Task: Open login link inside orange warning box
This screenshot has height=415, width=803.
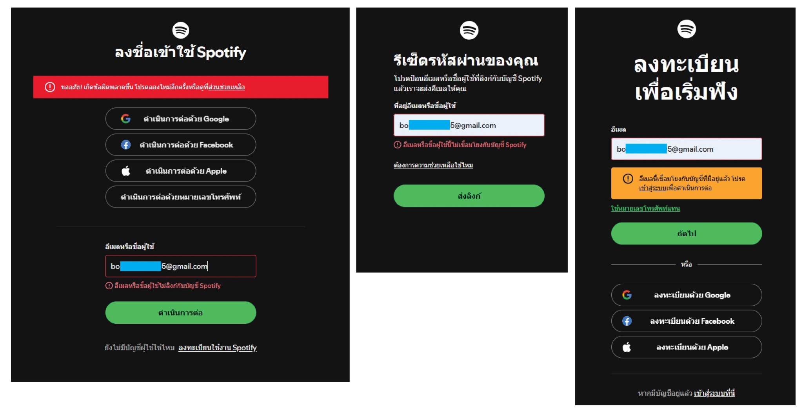Action: click(653, 188)
